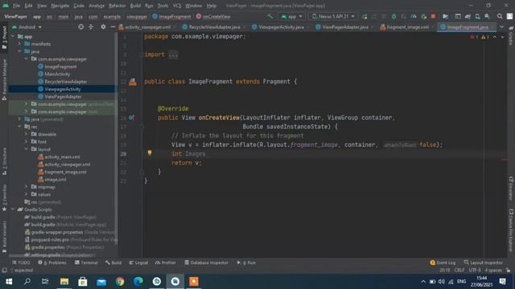The width and height of the screenshot is (515, 289).
Task: Open the Nexus 5 API 21 device dropdown
Action: point(333,16)
